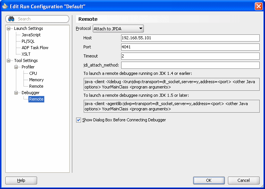Click the Remote panel heading
Image resolution: width=265 pixels, height=189 pixels.
pos(88,19)
